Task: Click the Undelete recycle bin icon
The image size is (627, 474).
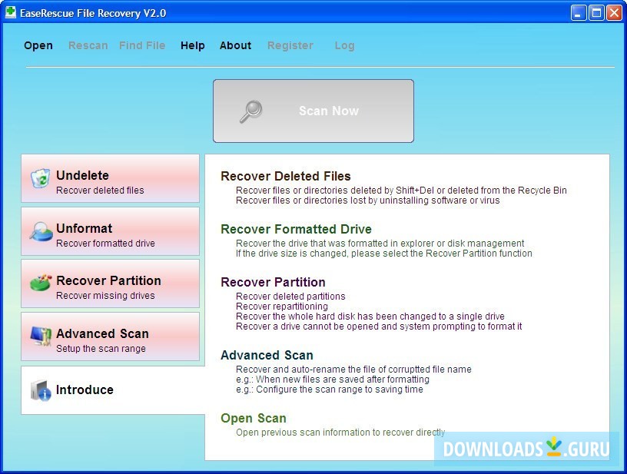Action: click(x=41, y=178)
